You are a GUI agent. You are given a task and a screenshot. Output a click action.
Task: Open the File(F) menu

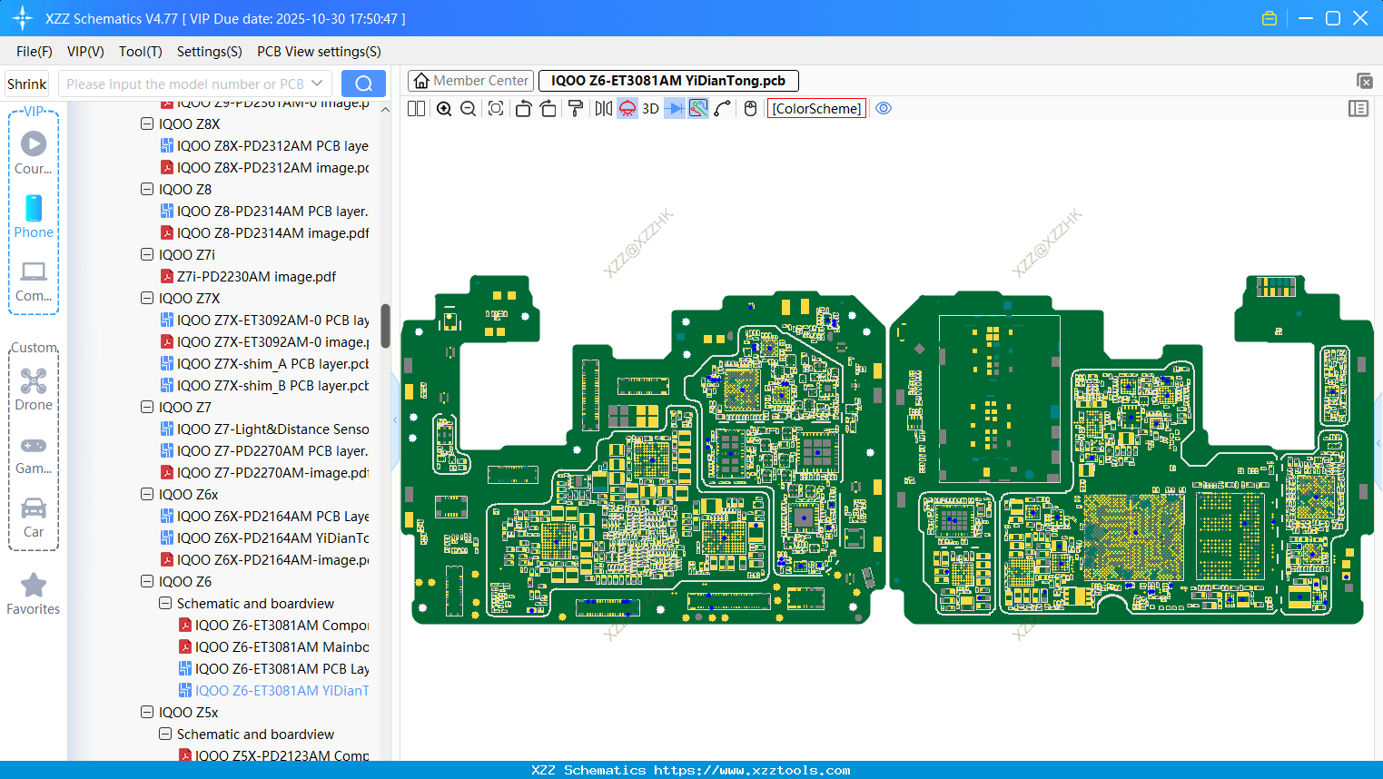point(35,52)
